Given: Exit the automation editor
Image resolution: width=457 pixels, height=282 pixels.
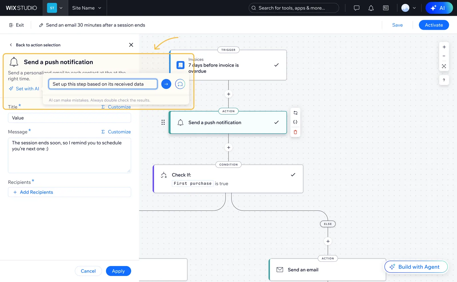Looking at the screenshot, I should click(x=17, y=25).
